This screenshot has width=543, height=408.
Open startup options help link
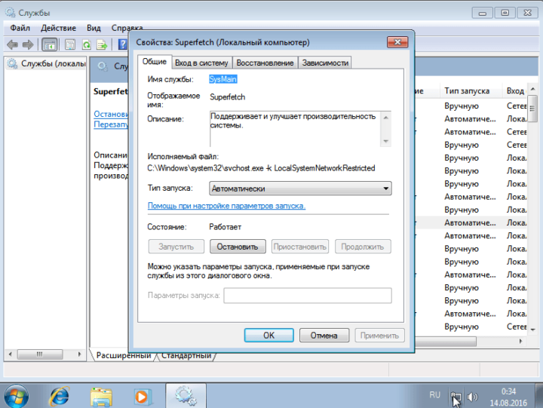point(226,206)
